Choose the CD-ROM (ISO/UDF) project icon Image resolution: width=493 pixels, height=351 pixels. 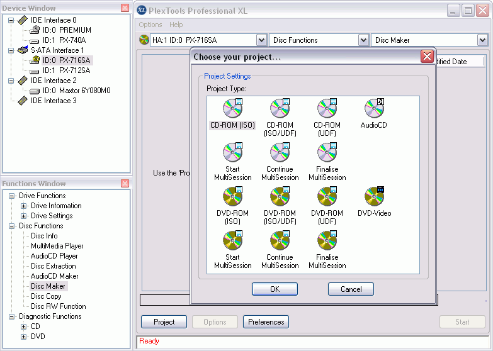pos(280,108)
